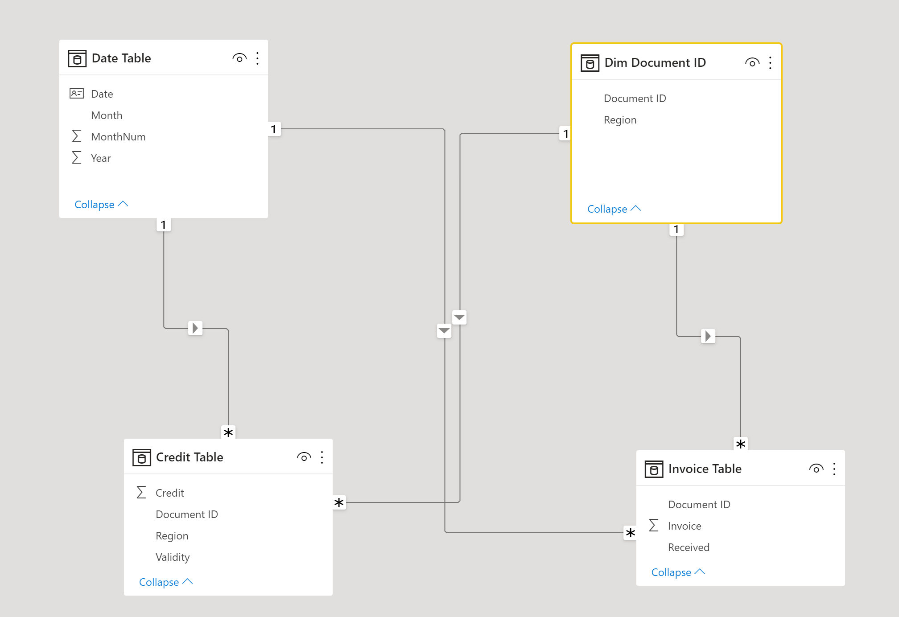Click the sigma icon beside Credit field
The image size is (899, 617).
pyautogui.click(x=141, y=493)
